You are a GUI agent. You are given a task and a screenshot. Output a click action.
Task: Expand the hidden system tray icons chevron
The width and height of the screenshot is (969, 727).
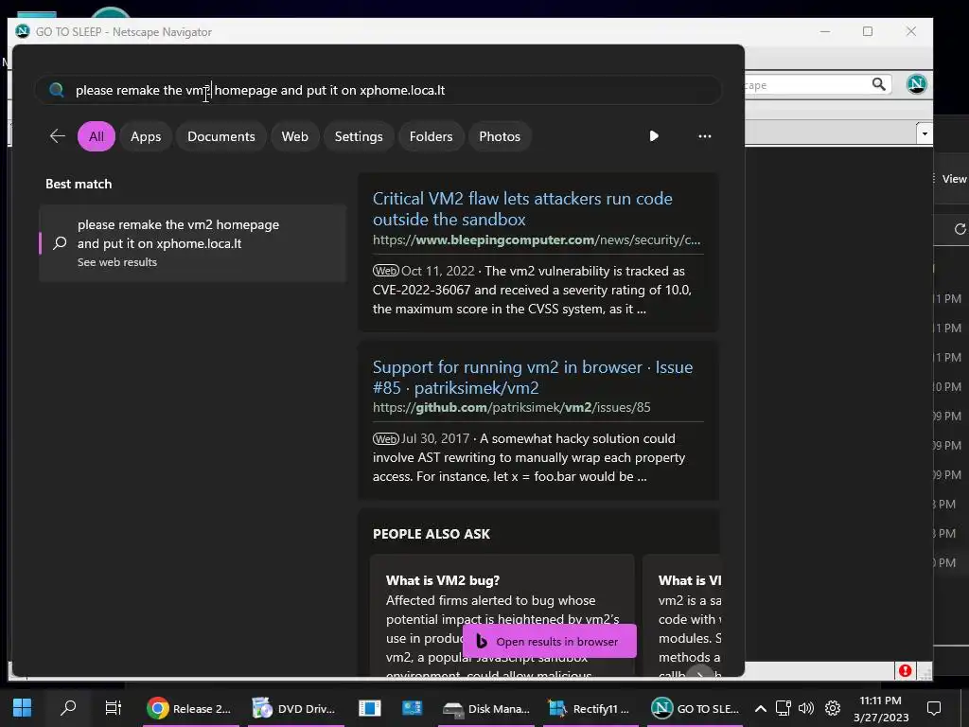[761, 708]
